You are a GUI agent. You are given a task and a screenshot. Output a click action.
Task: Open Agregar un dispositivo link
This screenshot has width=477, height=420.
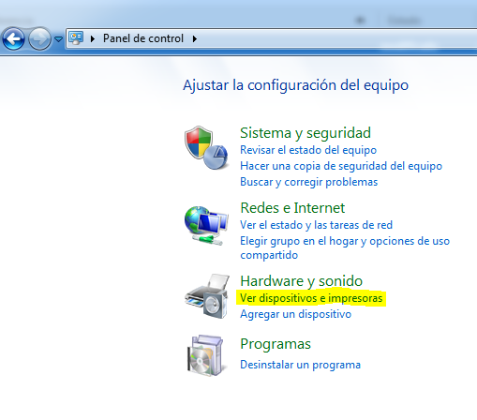coord(295,314)
